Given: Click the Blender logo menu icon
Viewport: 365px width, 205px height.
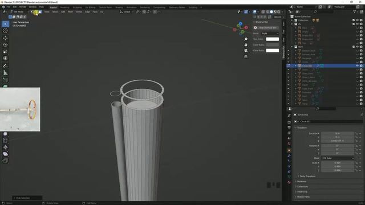Looking at the screenshot, I should click(3, 7).
